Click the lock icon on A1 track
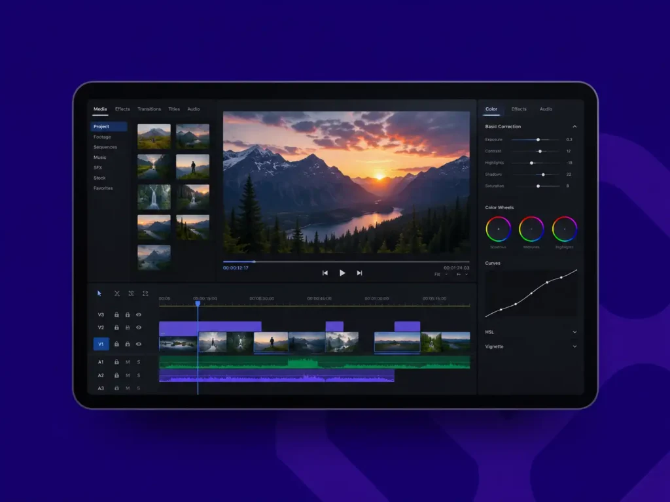This screenshot has width=670, height=502. pyautogui.click(x=116, y=362)
